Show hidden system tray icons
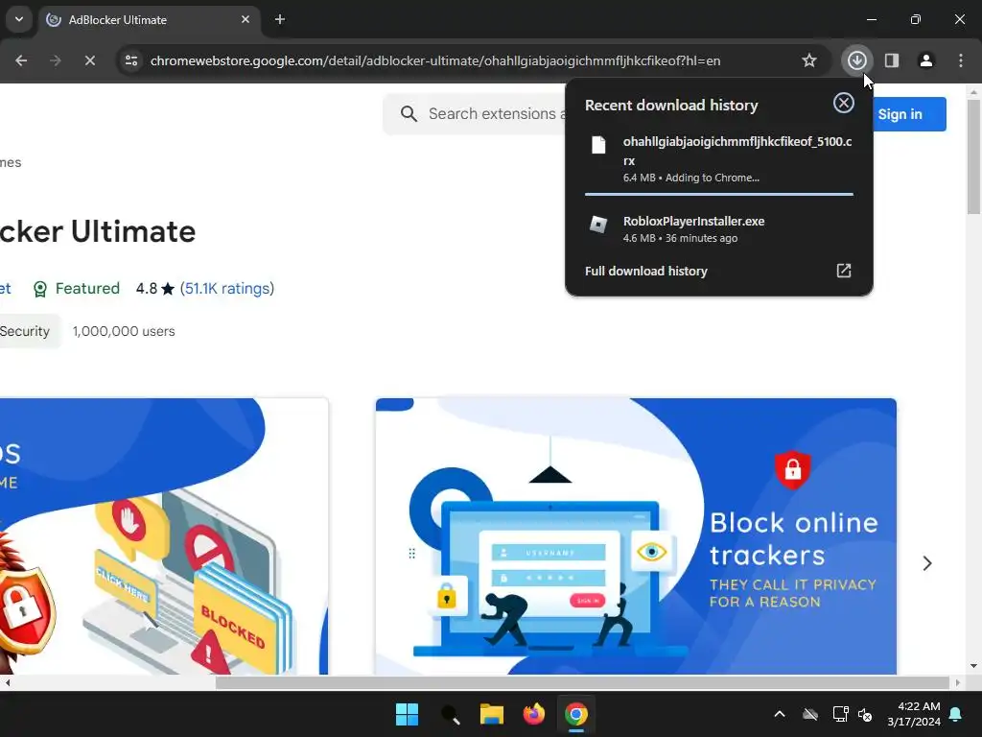The image size is (982, 737). (780, 714)
